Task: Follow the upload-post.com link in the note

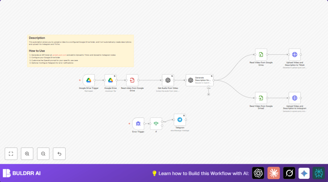Action: (59, 55)
